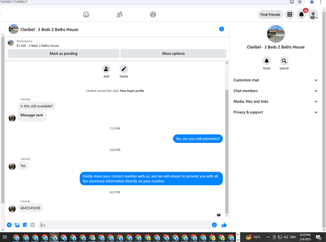Viewport: 326px width, 242px height.
Task: Click the chat title 'Claribel - 3 Beds 2 Baths House'
Action: point(50,29)
